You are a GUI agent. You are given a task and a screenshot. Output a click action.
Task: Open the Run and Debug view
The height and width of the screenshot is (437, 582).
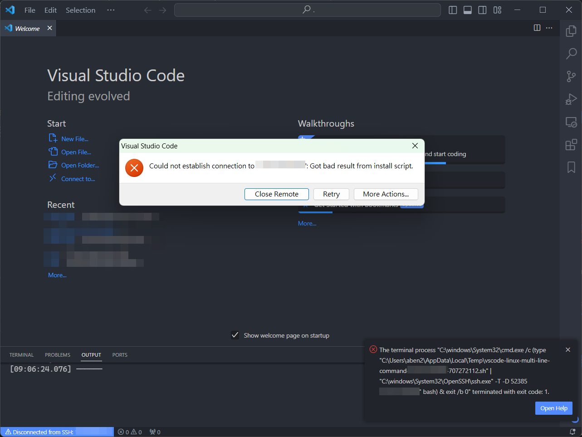tap(571, 99)
